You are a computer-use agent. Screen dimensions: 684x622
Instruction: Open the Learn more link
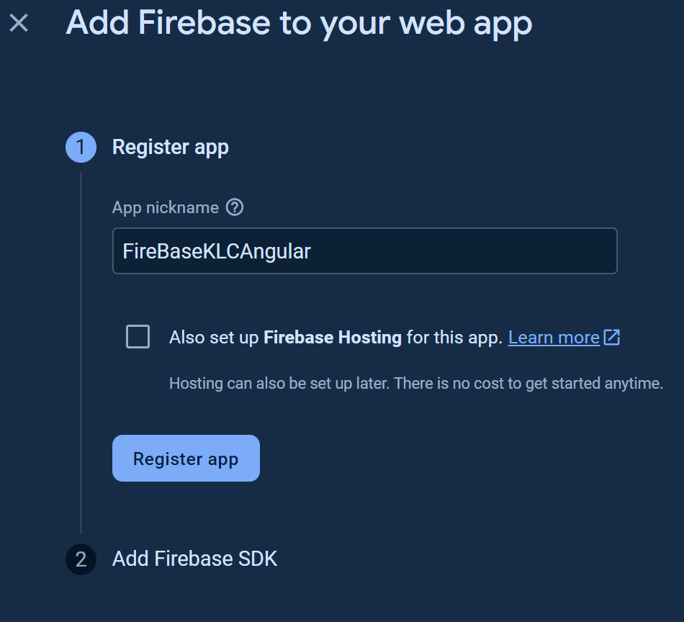pos(554,338)
